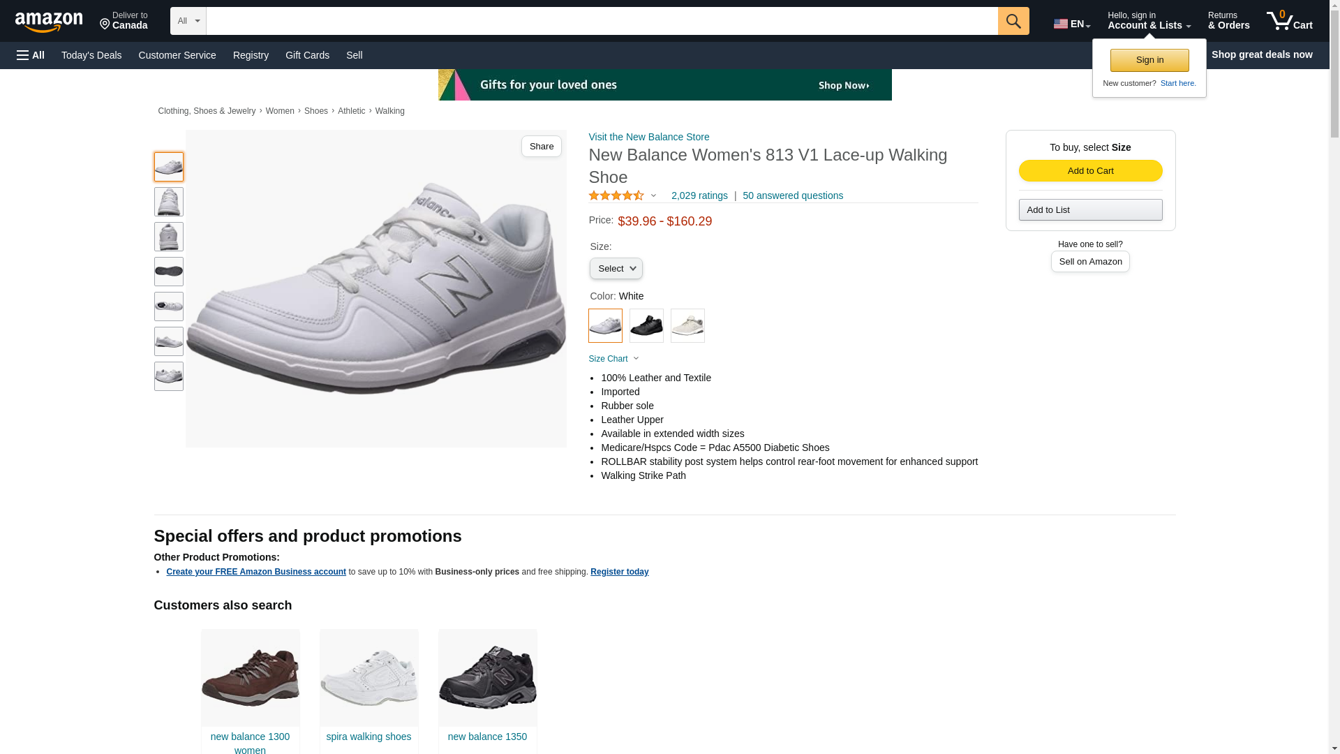Click the magnifying glass search button
This screenshot has width=1340, height=754.
[1013, 21]
